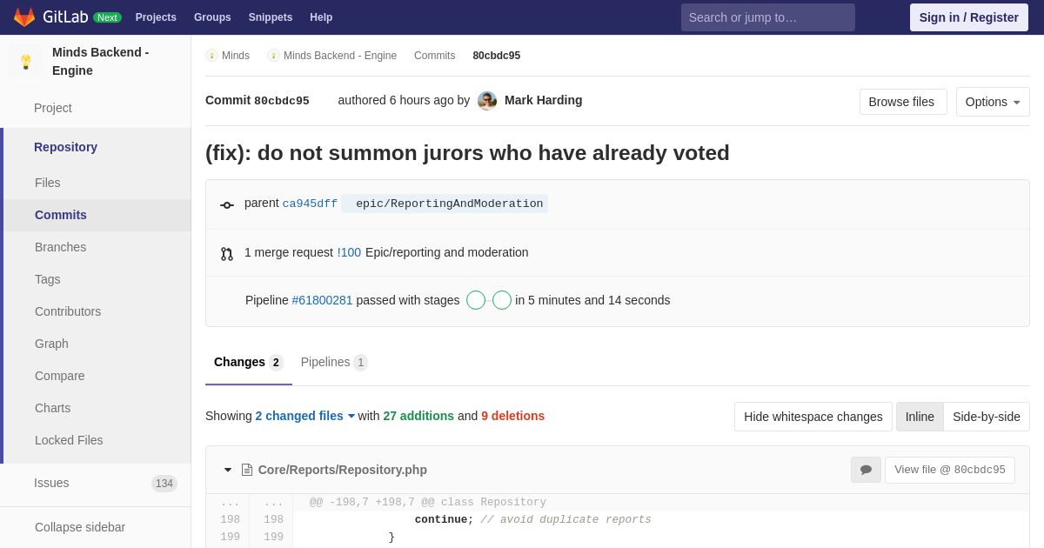Click Sign in / Register button
1044x548 pixels.
click(969, 17)
